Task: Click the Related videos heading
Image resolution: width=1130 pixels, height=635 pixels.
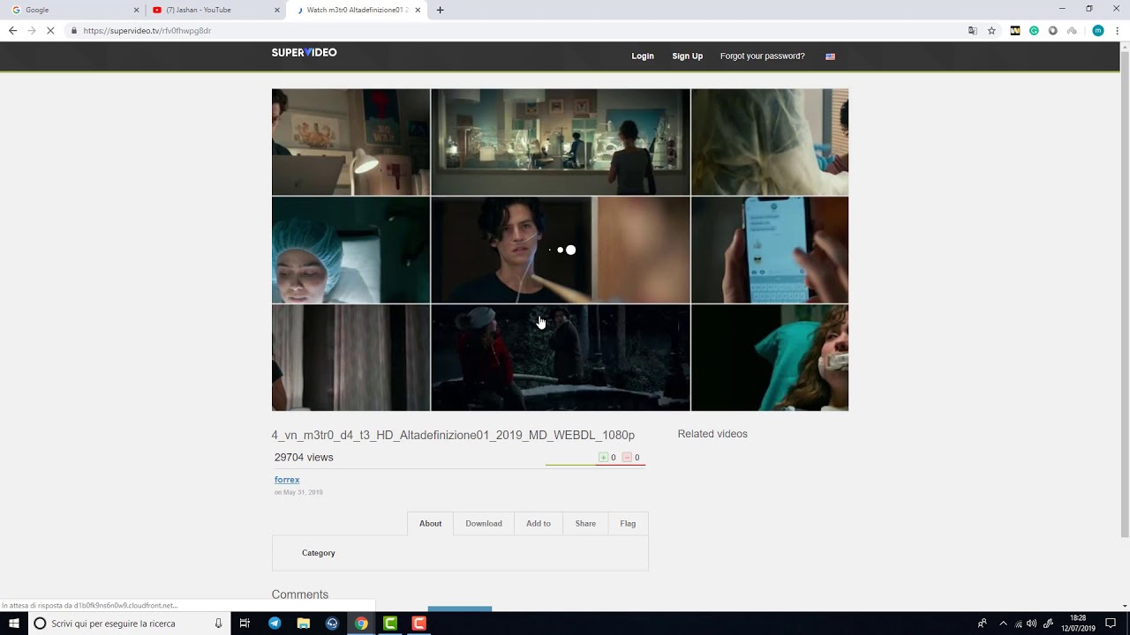Action: [712, 434]
